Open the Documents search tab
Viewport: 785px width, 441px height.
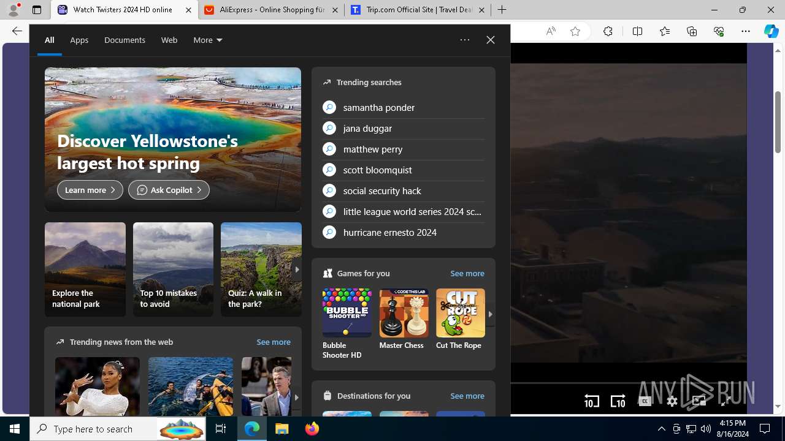pyautogui.click(x=124, y=40)
